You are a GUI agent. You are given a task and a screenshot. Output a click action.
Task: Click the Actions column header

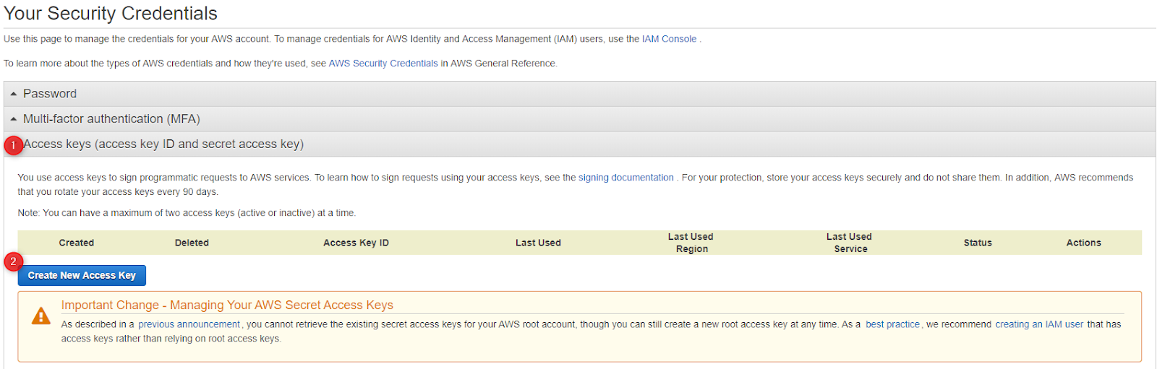point(1083,243)
